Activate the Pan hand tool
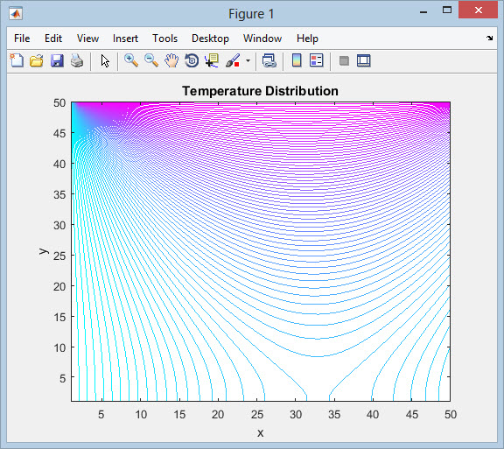Viewport: 504px width, 449px height. click(x=171, y=60)
